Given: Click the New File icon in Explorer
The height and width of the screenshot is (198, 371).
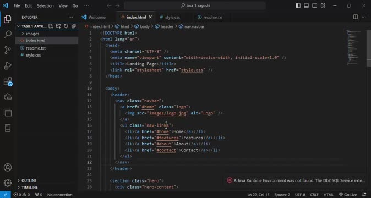Looking at the screenshot, I should pos(51,26).
